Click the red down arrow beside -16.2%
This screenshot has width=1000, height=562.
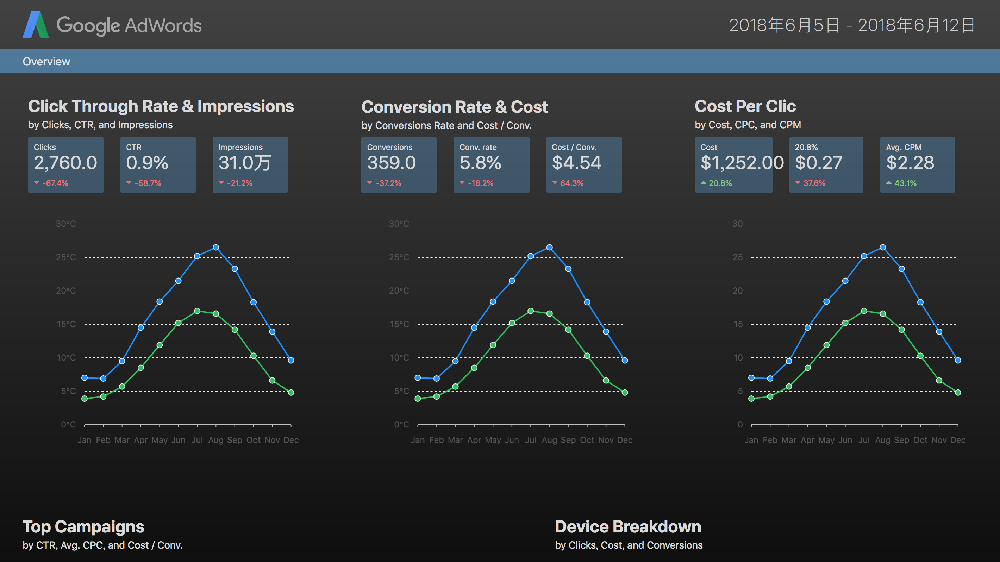462,183
